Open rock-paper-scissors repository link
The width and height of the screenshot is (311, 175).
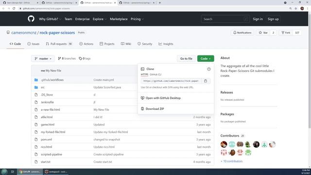[x=57, y=33]
